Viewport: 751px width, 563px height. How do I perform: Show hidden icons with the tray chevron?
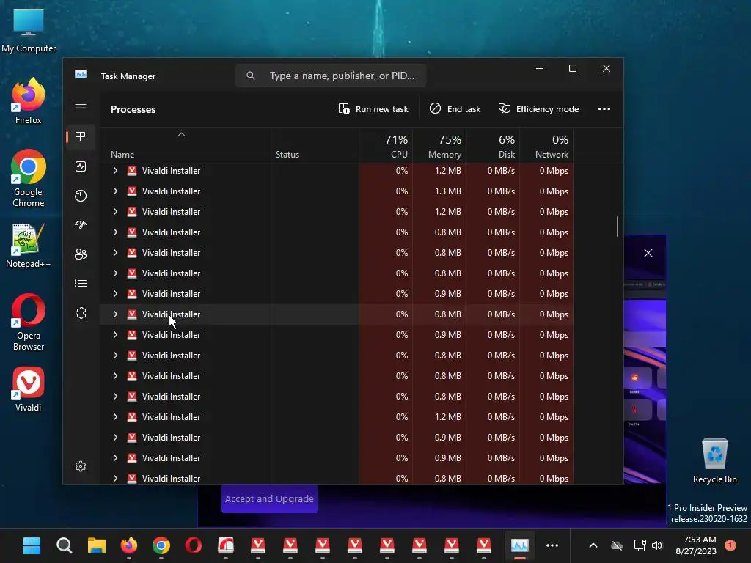pyautogui.click(x=593, y=545)
